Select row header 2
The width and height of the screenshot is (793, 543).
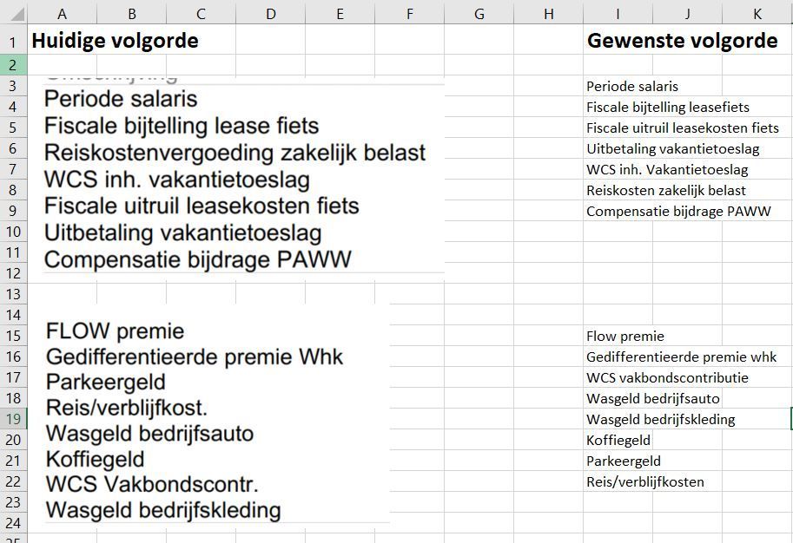point(13,65)
